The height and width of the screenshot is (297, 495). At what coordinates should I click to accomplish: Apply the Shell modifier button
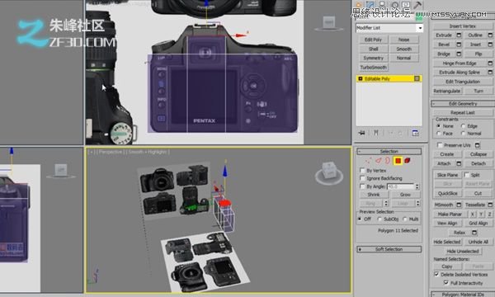373,49
